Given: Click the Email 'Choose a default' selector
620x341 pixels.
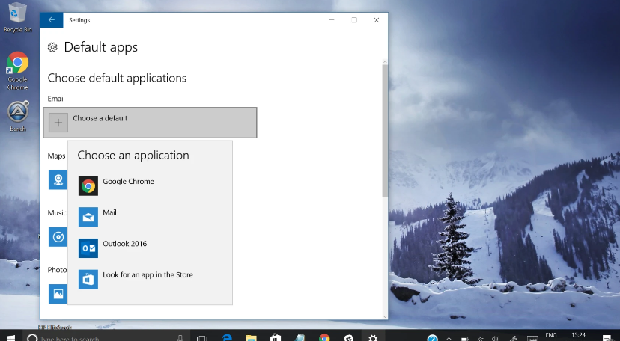Looking at the screenshot, I should (150, 123).
